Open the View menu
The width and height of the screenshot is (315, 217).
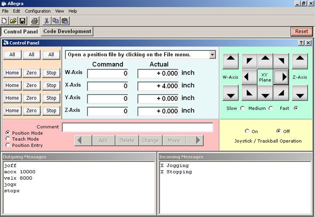(59, 11)
